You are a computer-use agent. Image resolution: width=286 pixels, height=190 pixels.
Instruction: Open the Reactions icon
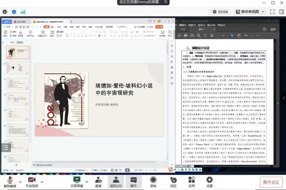coord(173,180)
